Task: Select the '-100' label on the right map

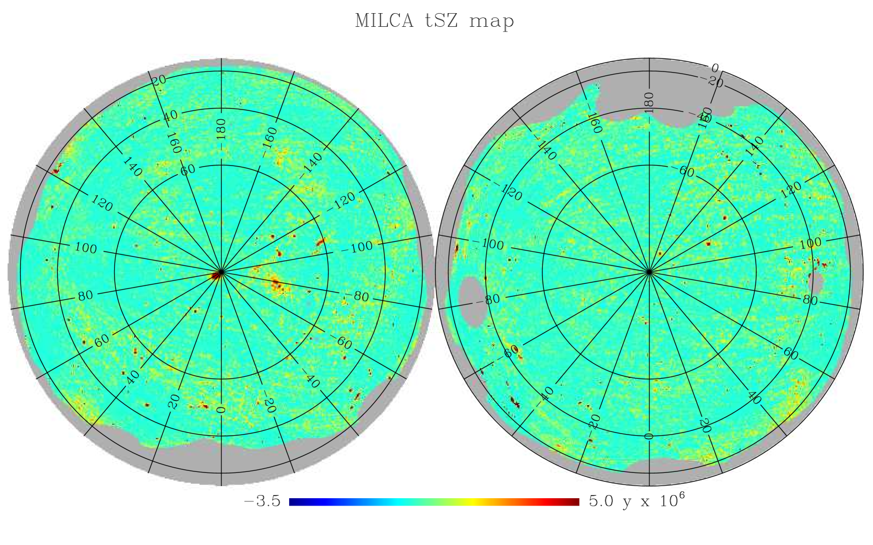Action: [488, 244]
